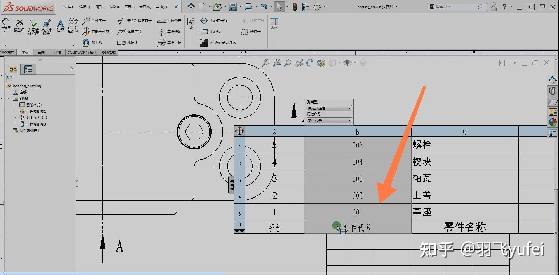Click the Undo arrow icon
This screenshot has height=275, width=559.
(264, 6)
